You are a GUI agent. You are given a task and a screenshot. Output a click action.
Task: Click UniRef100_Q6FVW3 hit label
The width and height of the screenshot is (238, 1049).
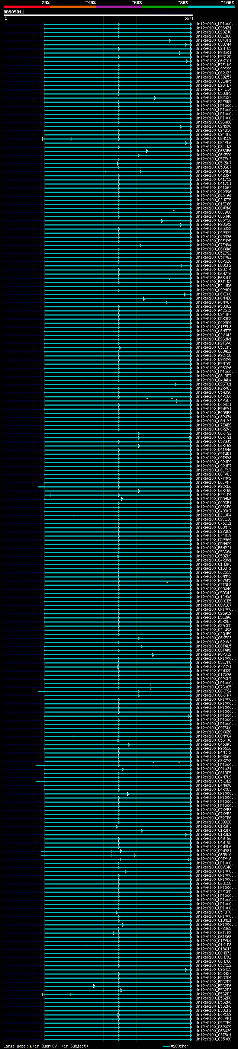(213, 474)
